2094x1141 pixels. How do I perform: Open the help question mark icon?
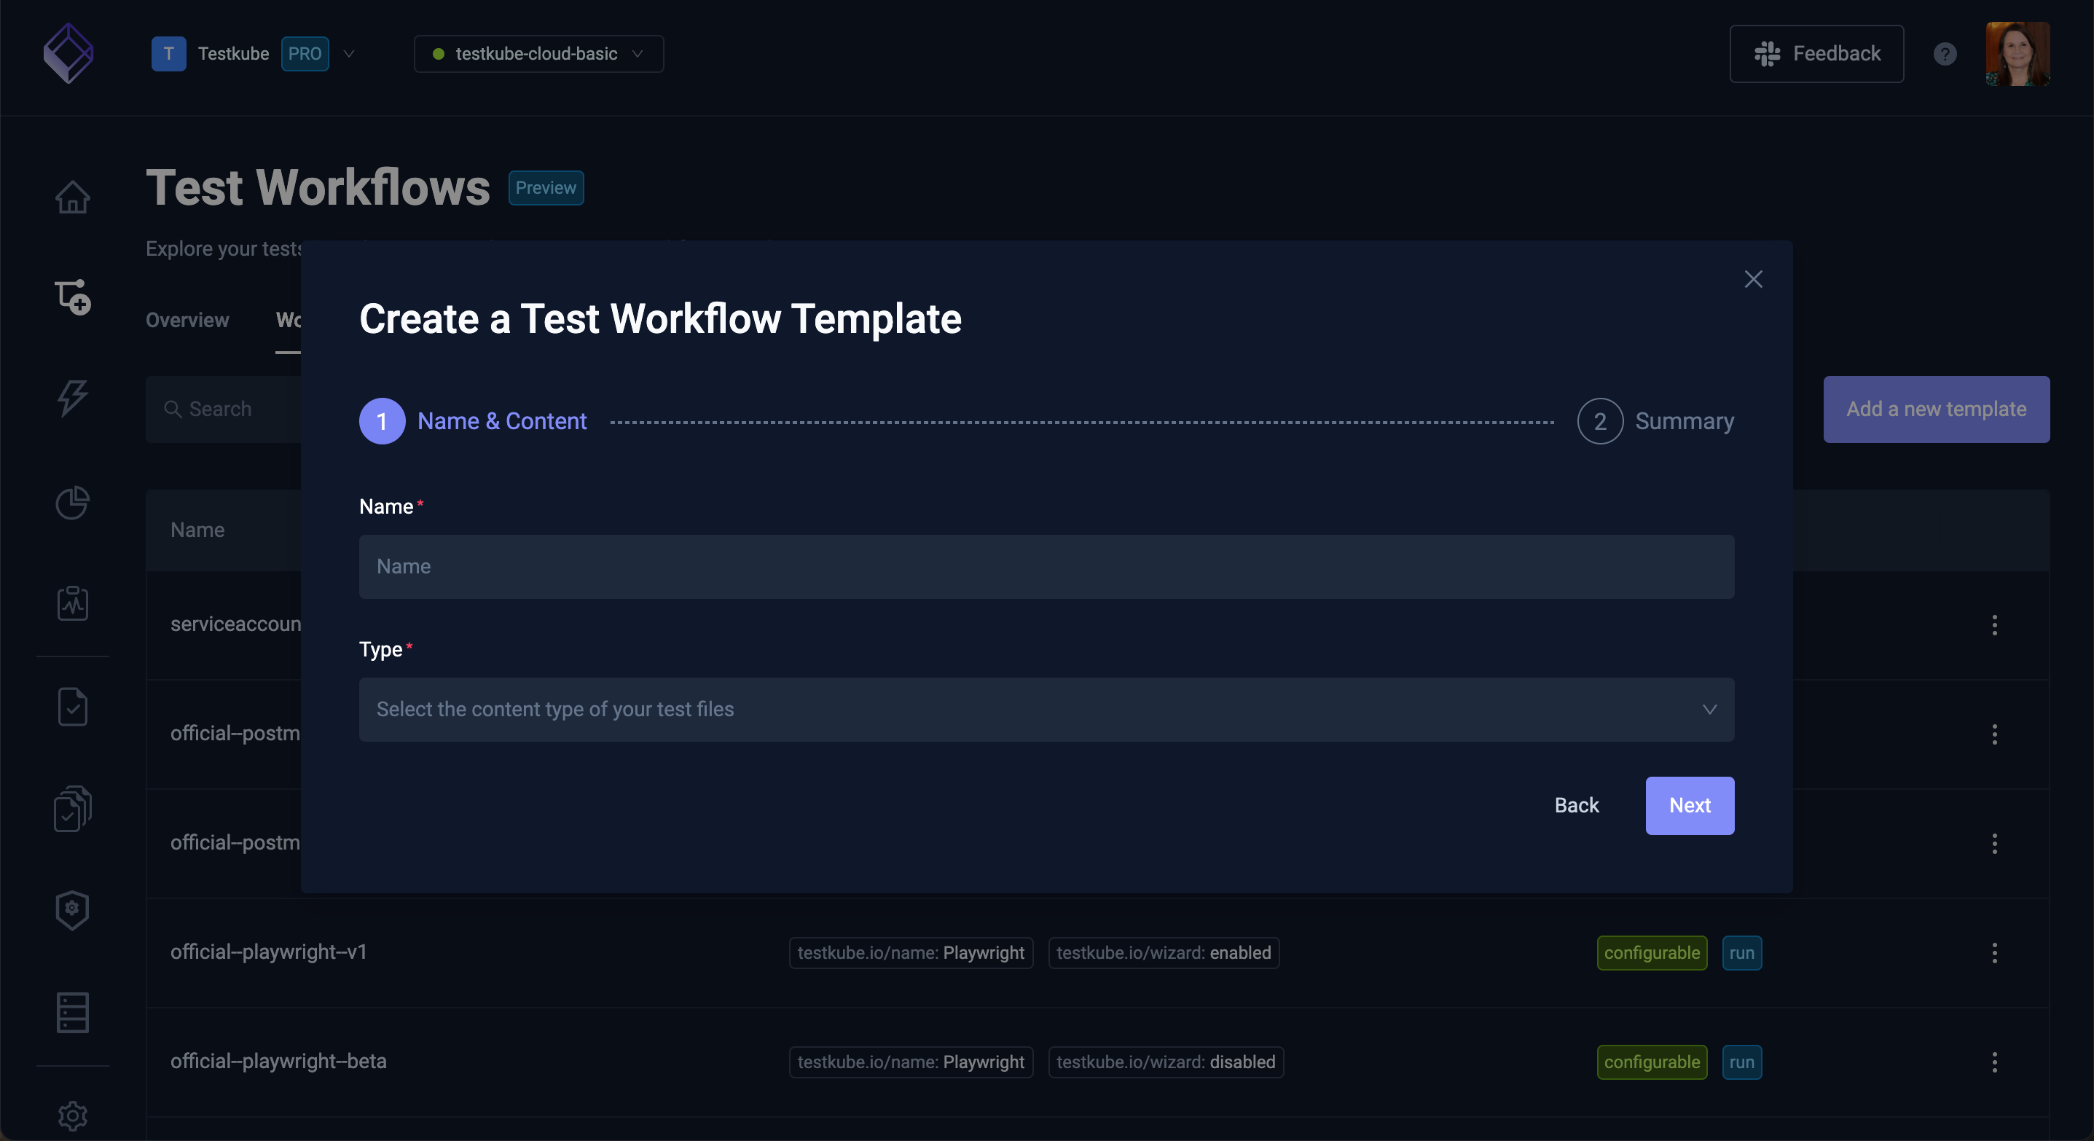coord(1945,54)
